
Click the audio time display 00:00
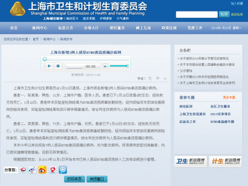click(x=90, y=66)
